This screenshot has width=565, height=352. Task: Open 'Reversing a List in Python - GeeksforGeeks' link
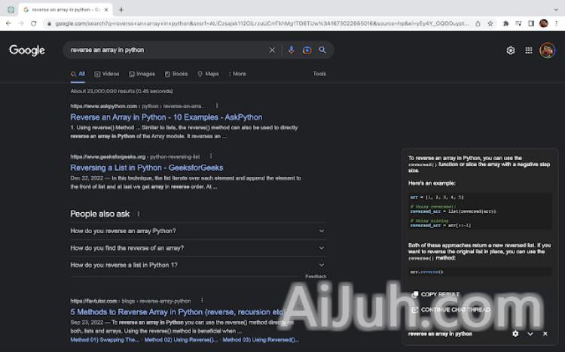click(x=147, y=168)
